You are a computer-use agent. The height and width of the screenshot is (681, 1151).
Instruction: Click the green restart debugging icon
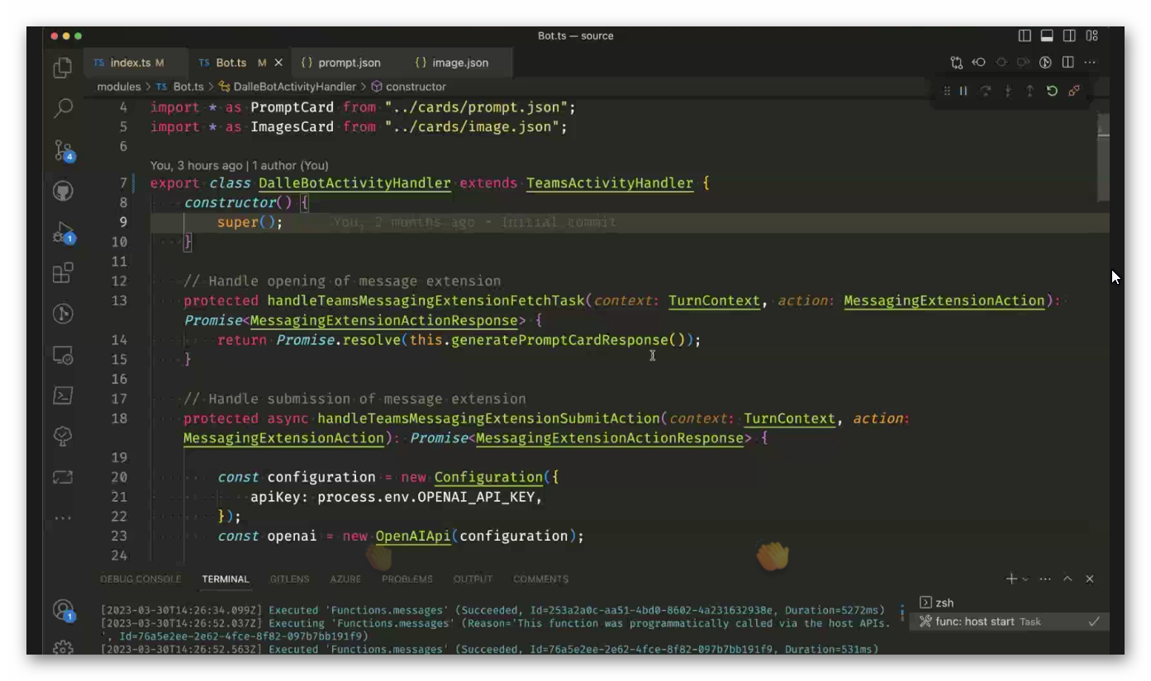coord(1052,91)
